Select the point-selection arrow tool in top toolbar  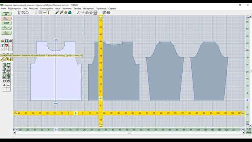pyautogui.click(x=19, y=13)
